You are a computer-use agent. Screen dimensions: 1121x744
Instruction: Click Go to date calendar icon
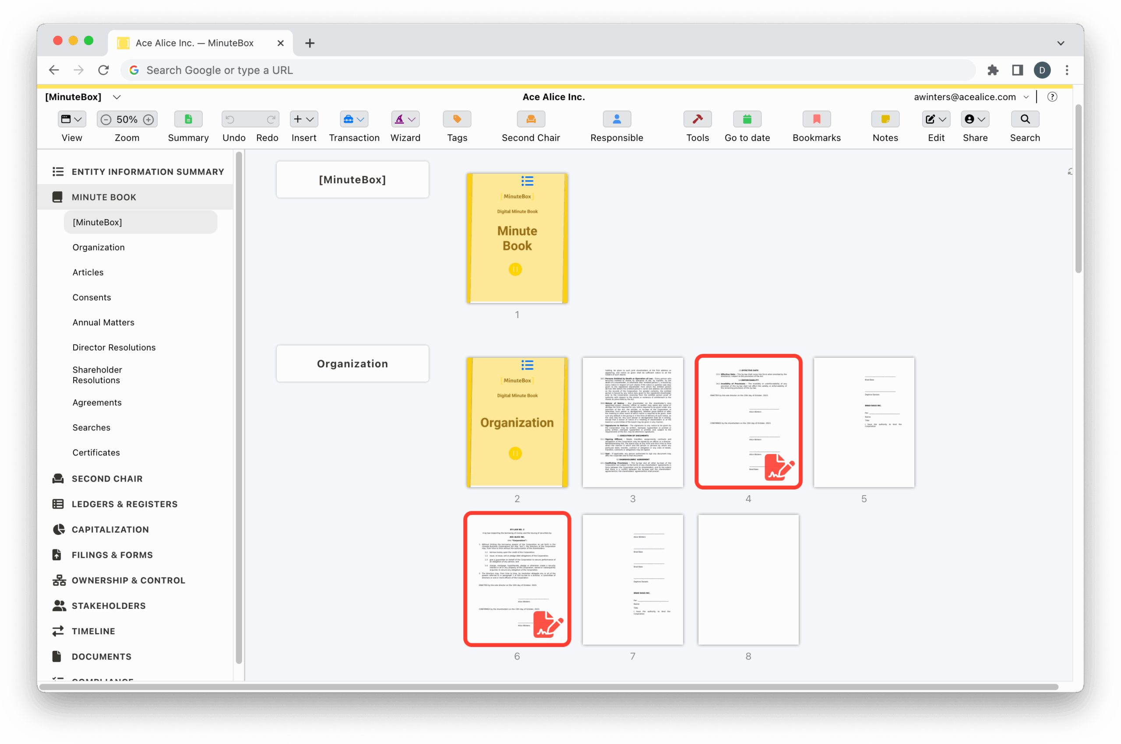point(747,119)
